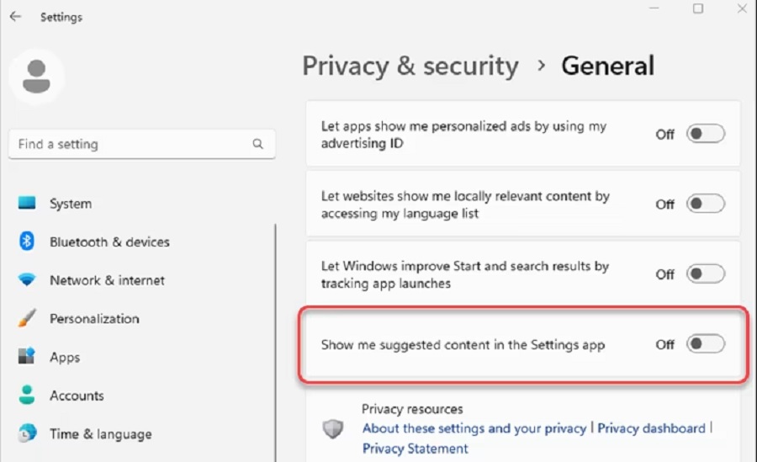Image resolution: width=757 pixels, height=462 pixels.
Task: Minimize the Settings window
Action: pyautogui.click(x=654, y=8)
